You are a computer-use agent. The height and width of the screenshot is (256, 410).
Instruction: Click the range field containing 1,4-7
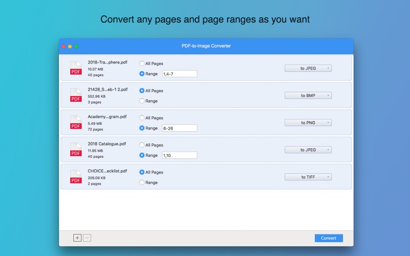pyautogui.click(x=179, y=74)
